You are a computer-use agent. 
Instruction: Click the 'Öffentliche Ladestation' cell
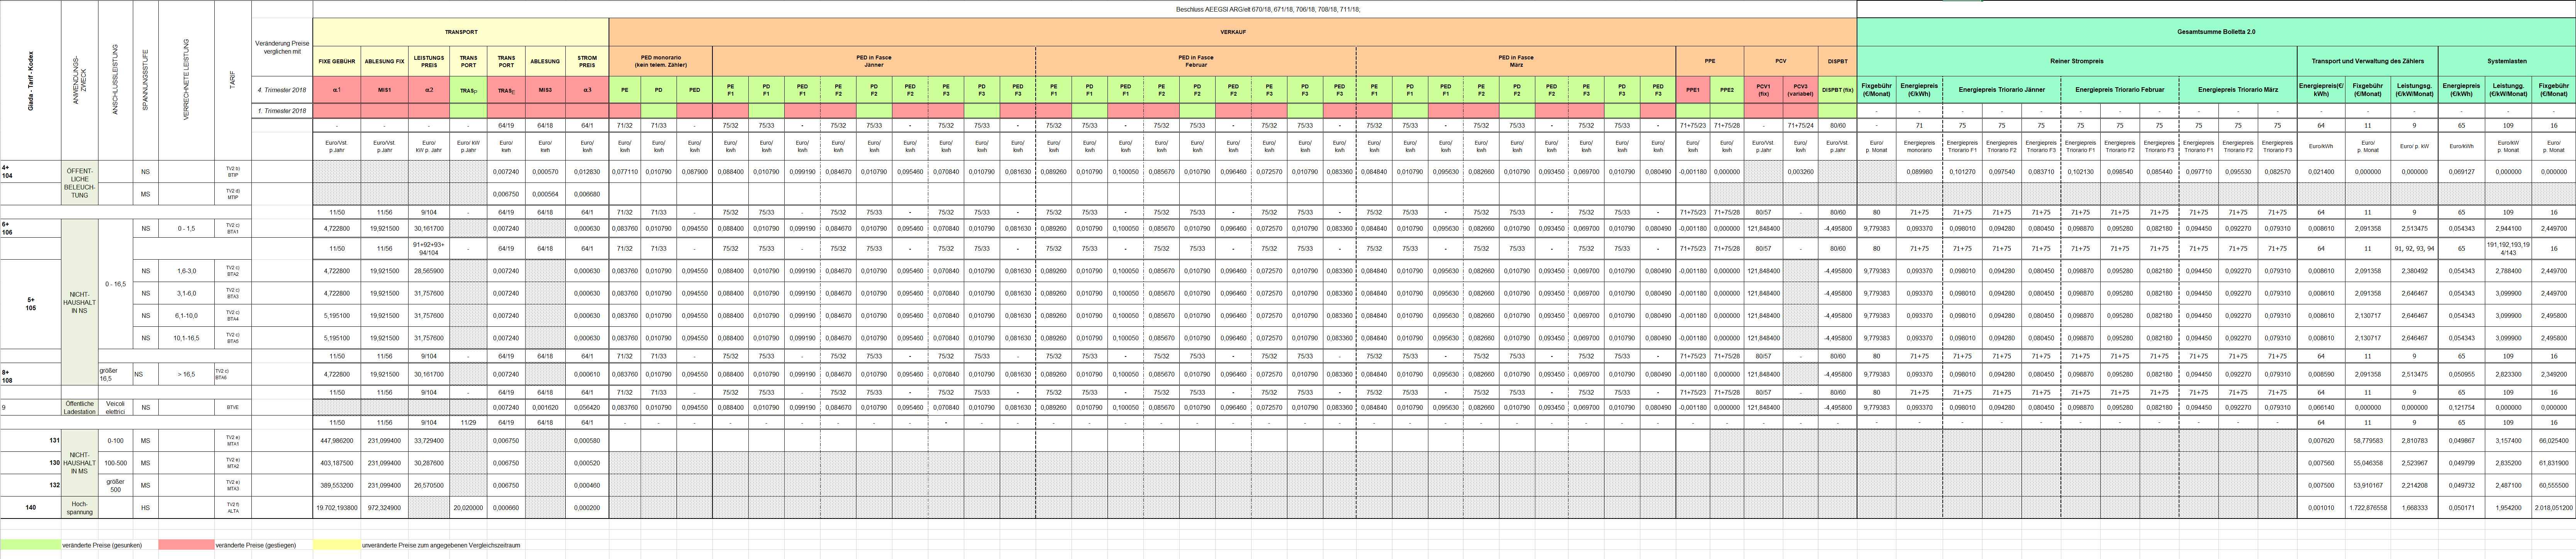pos(80,407)
